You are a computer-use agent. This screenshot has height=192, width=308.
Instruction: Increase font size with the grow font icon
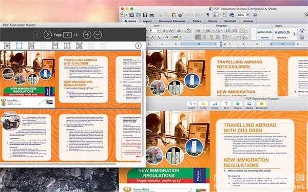(x=164, y=31)
